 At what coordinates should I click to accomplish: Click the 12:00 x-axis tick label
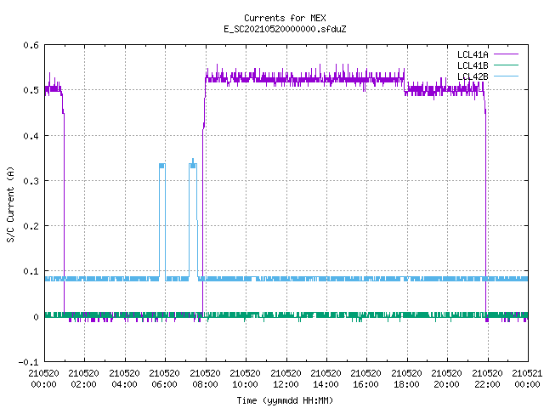(286, 384)
